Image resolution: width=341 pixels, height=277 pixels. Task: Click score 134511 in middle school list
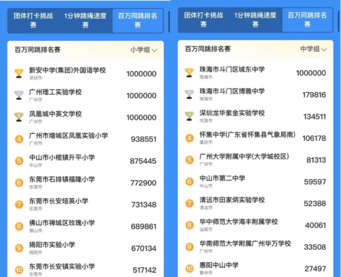click(x=315, y=117)
